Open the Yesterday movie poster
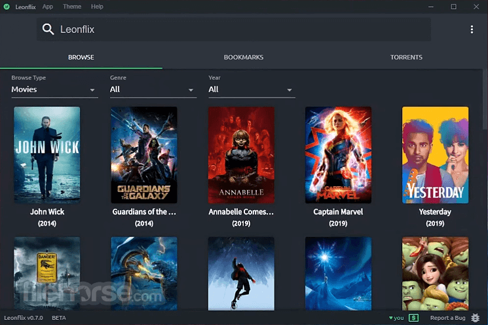This screenshot has height=325, width=488. point(435,155)
